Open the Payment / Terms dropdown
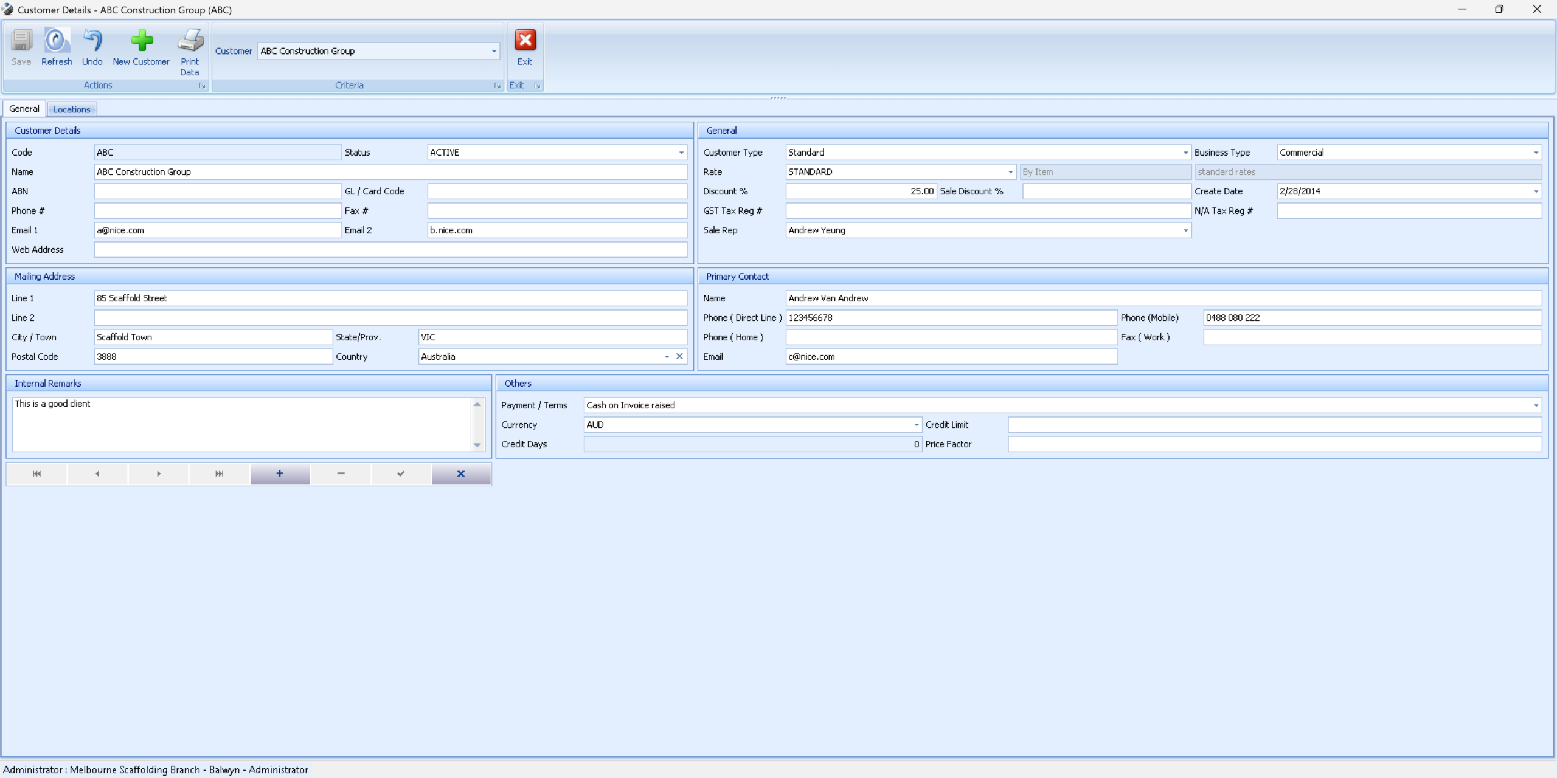 coord(1536,405)
